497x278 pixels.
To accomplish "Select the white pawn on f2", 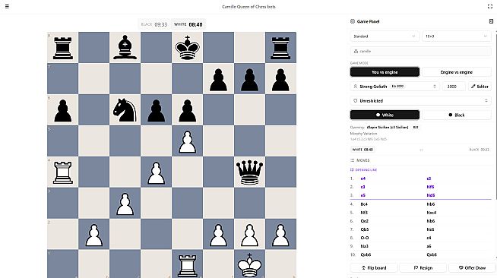I will [218, 235].
